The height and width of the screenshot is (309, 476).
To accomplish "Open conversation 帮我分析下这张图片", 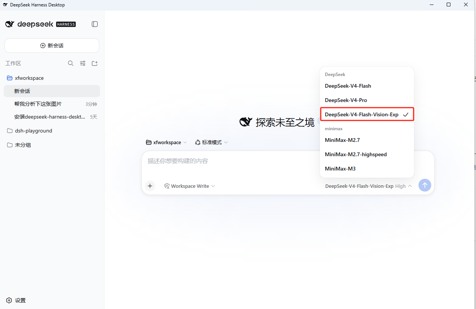I will 52,104.
